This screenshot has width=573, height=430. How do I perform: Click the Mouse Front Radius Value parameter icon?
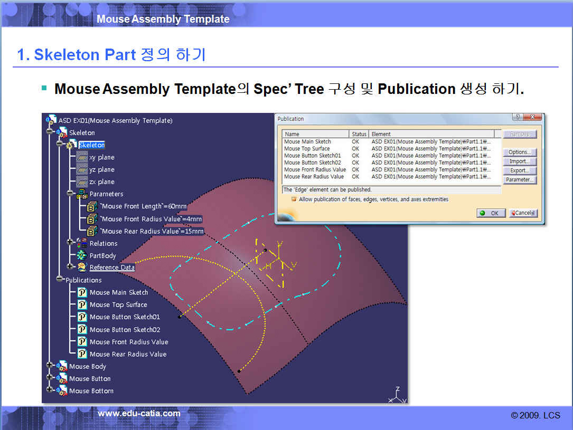[92, 219]
